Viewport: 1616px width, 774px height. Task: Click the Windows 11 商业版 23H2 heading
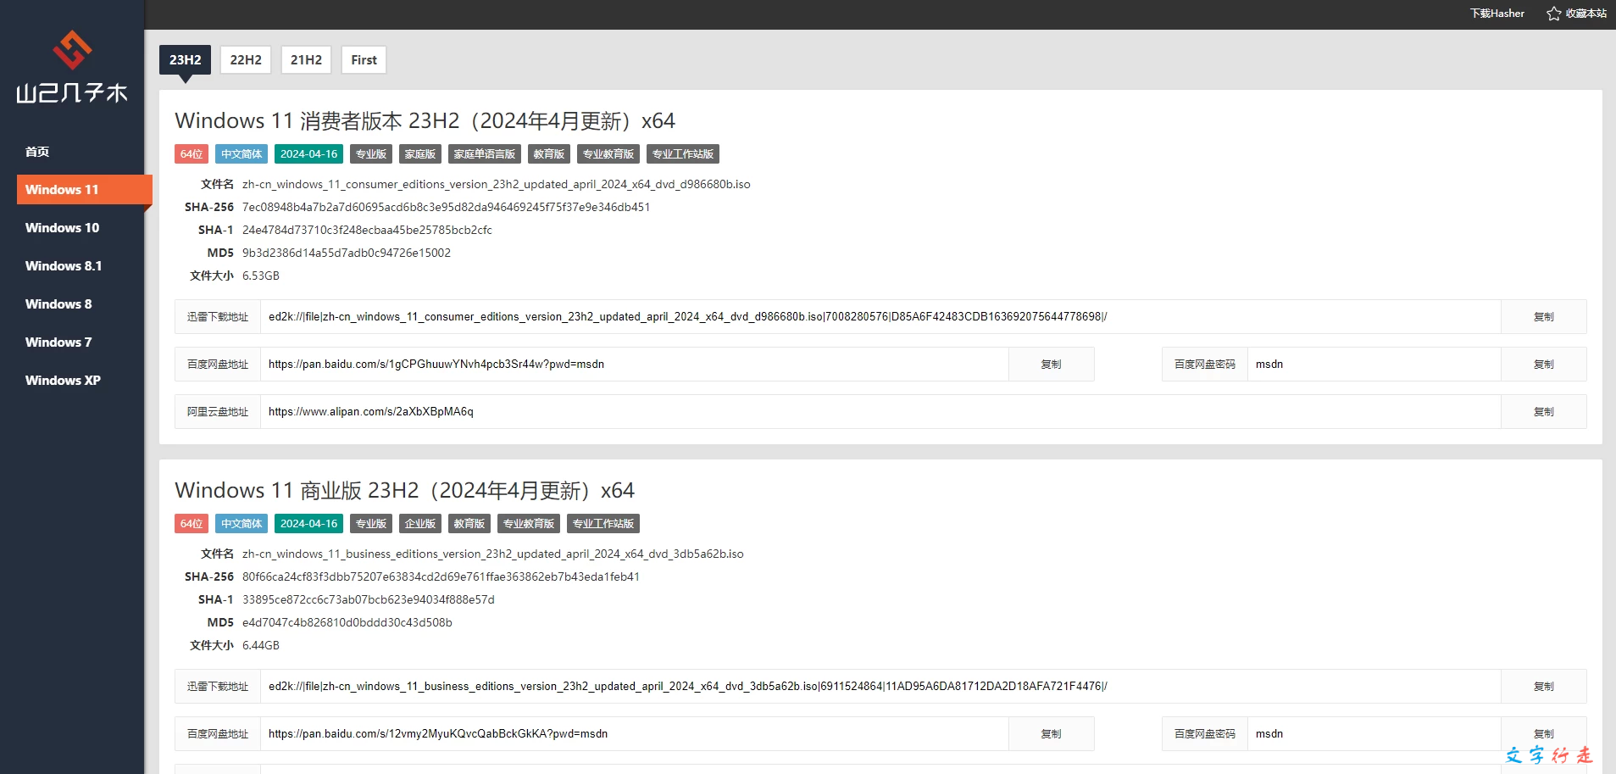click(x=404, y=491)
